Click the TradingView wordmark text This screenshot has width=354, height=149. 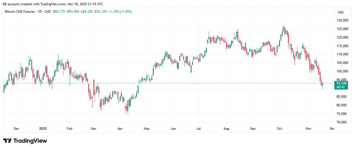tap(30, 141)
